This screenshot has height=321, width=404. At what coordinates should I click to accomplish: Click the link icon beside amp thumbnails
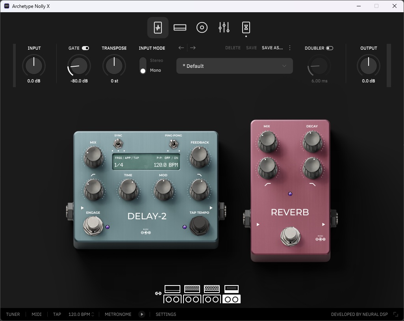[158, 293]
